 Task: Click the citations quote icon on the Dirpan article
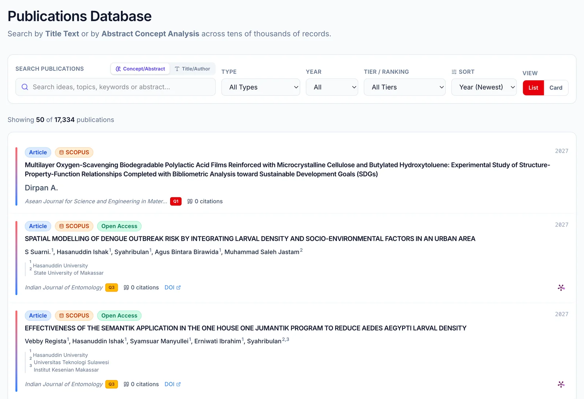click(x=190, y=201)
